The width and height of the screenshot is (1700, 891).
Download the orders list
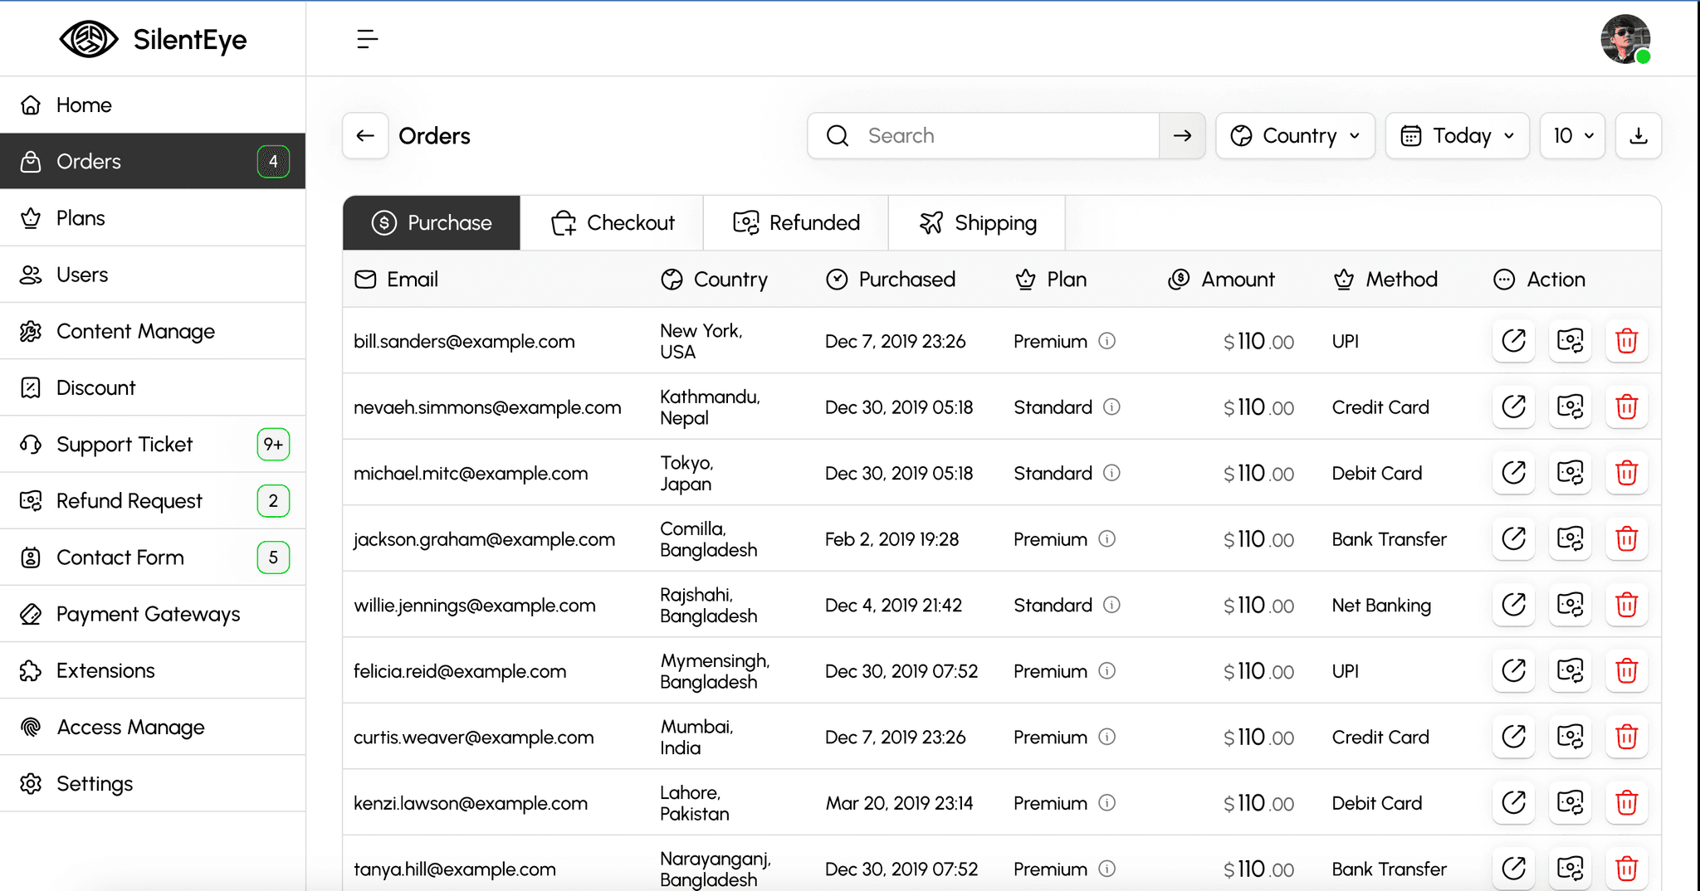pos(1639,135)
